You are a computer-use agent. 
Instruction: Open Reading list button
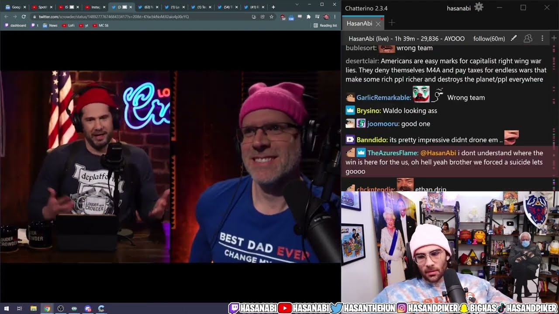coord(325,25)
